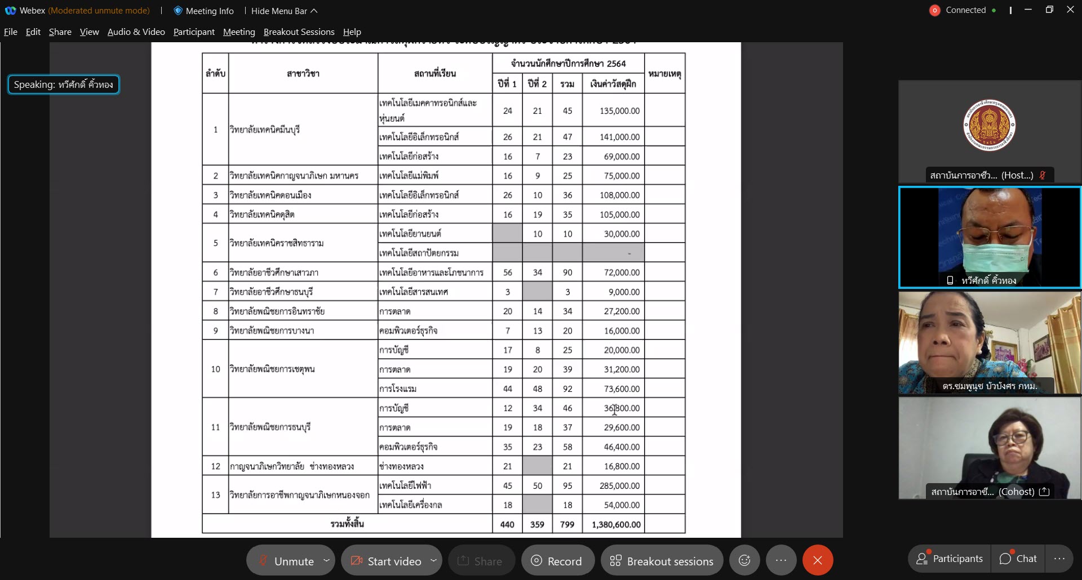Open the Help menu

352,32
